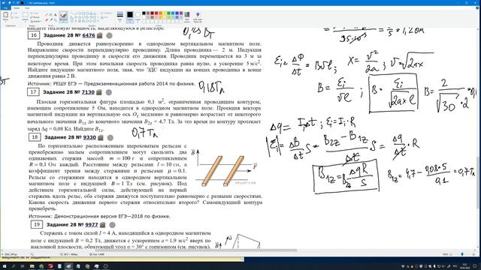Select the Color picker tool
481x270 pixels.
point(51,20)
